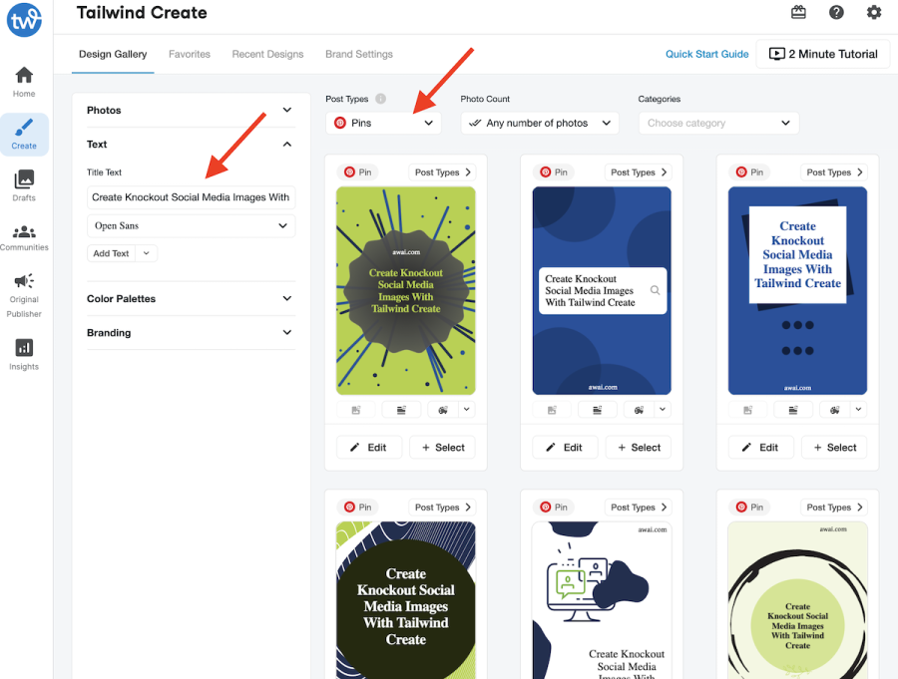Click photo swap icon under green starburst design

pos(355,410)
